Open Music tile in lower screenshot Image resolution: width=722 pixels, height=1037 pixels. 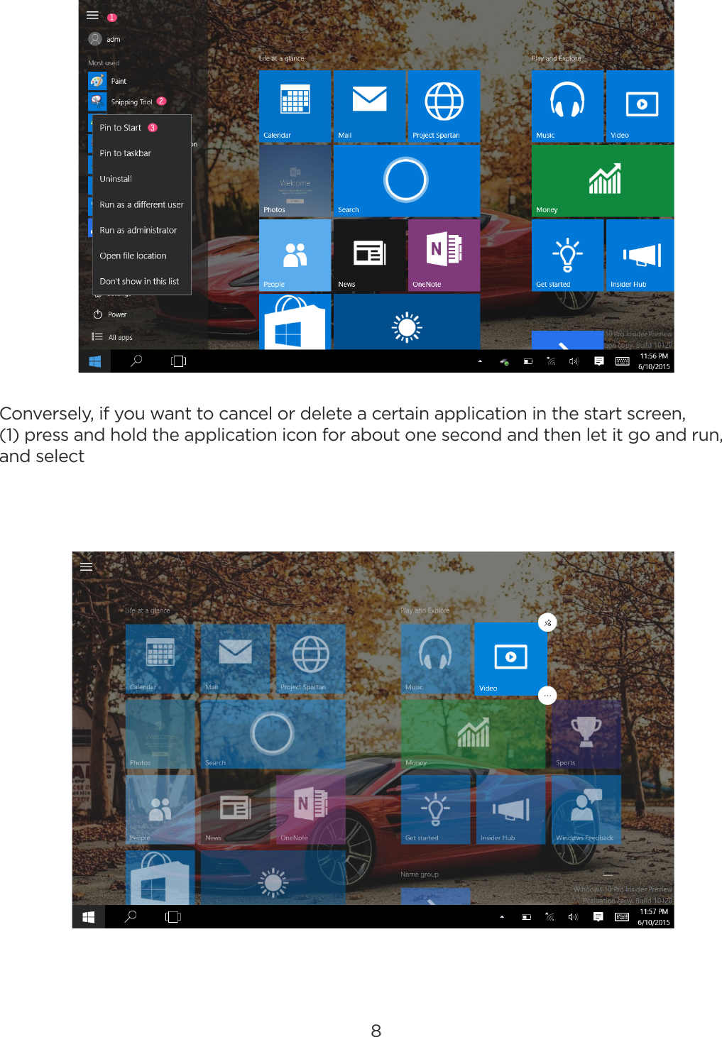pyautogui.click(x=436, y=659)
